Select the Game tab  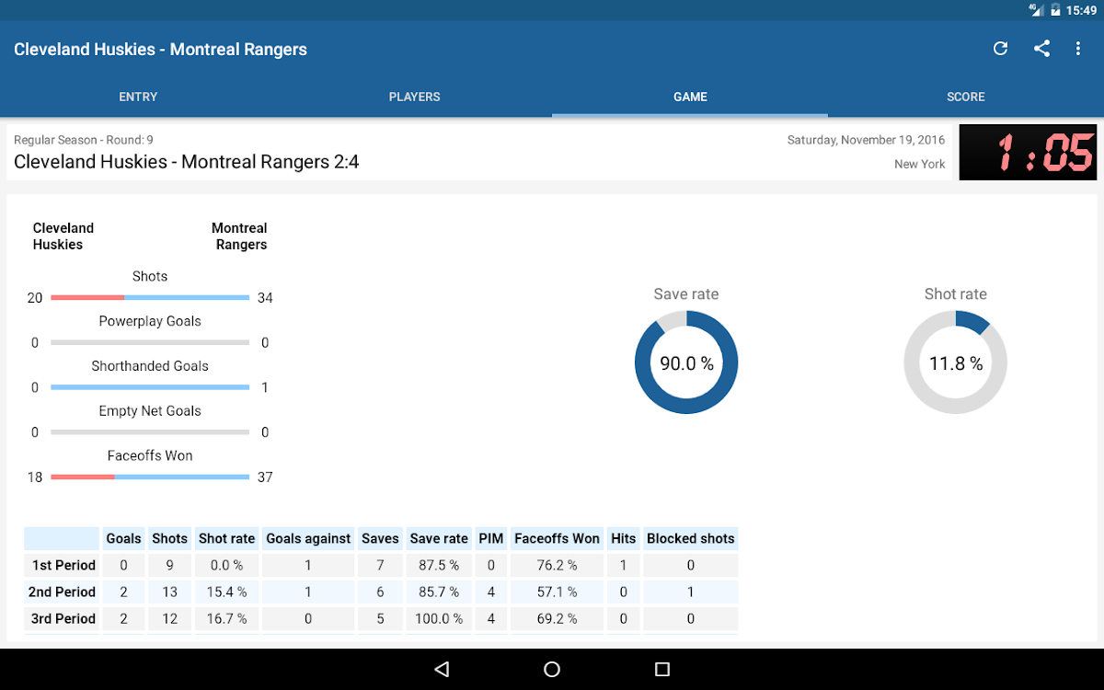coord(690,97)
